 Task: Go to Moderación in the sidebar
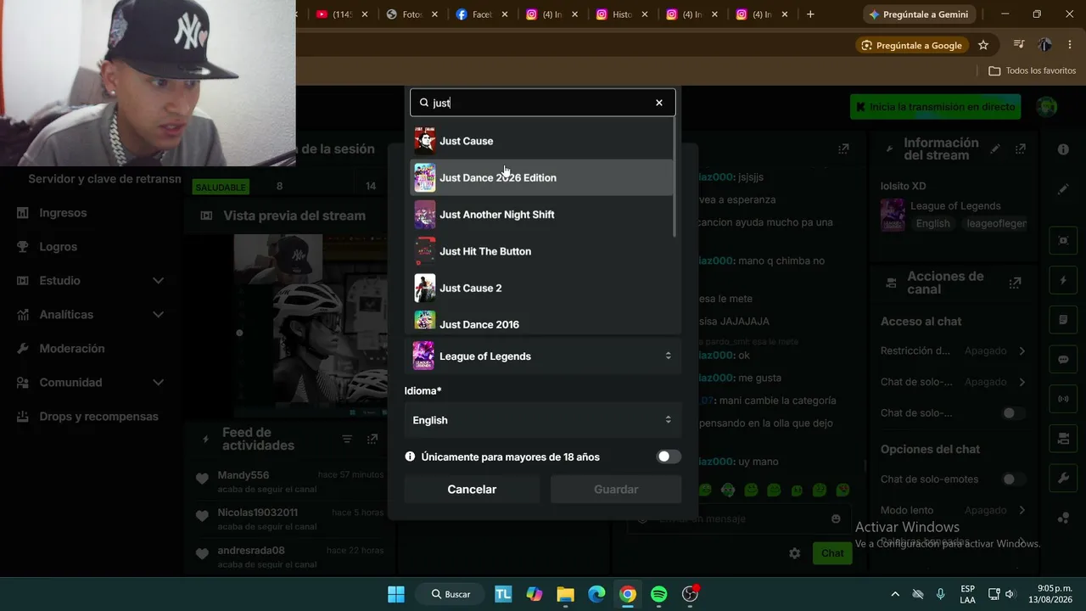point(72,349)
